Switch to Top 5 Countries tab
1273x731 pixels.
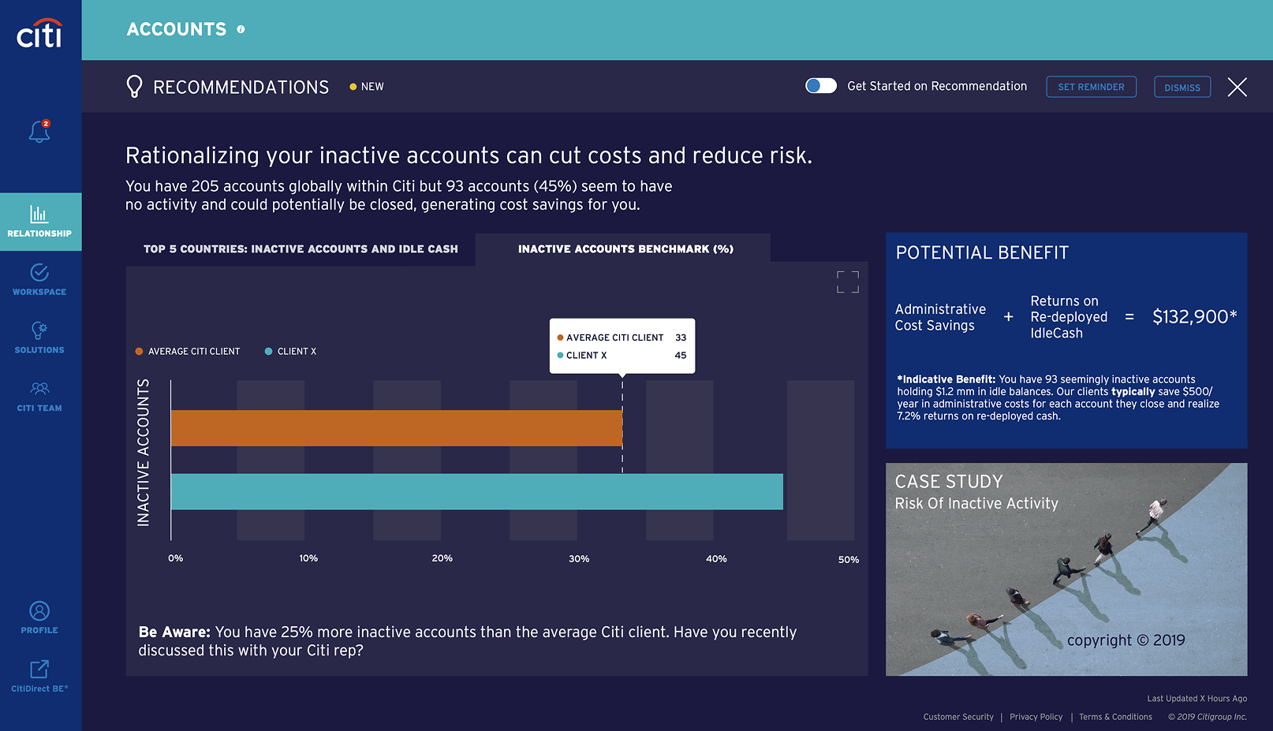tap(301, 249)
